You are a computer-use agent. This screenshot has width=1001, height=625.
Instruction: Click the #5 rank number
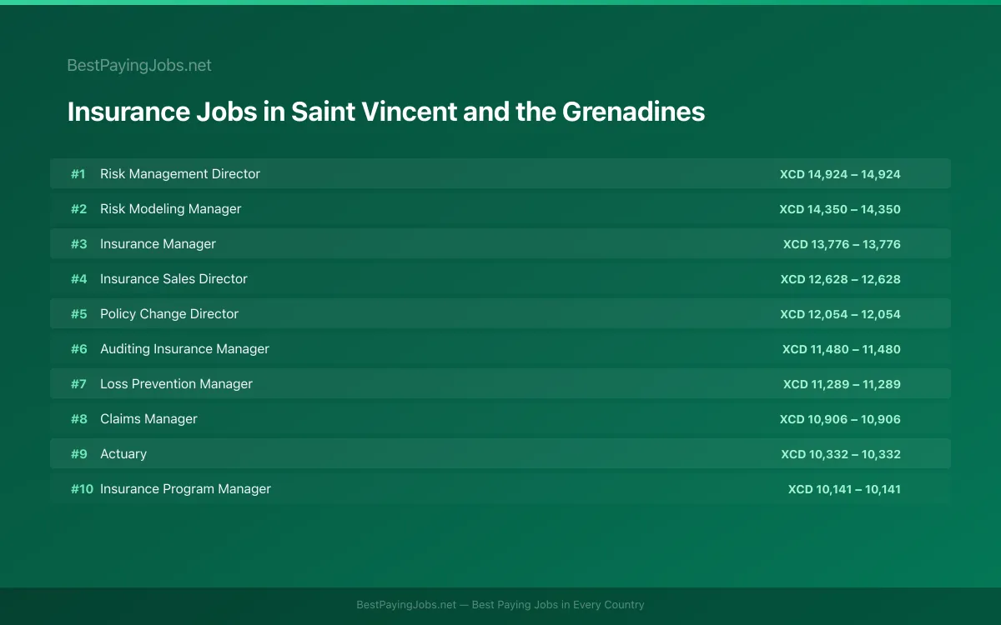coord(78,314)
